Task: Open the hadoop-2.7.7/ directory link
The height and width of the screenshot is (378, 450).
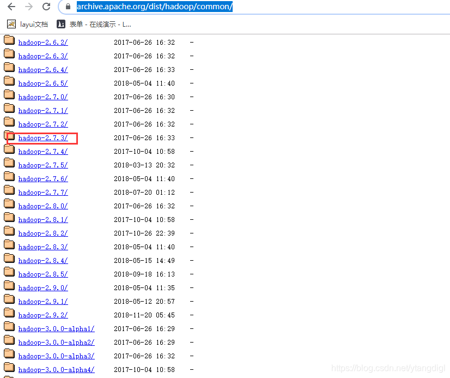Action: tap(43, 193)
